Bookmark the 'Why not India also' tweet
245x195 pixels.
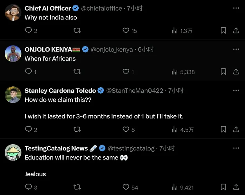(x=223, y=30)
